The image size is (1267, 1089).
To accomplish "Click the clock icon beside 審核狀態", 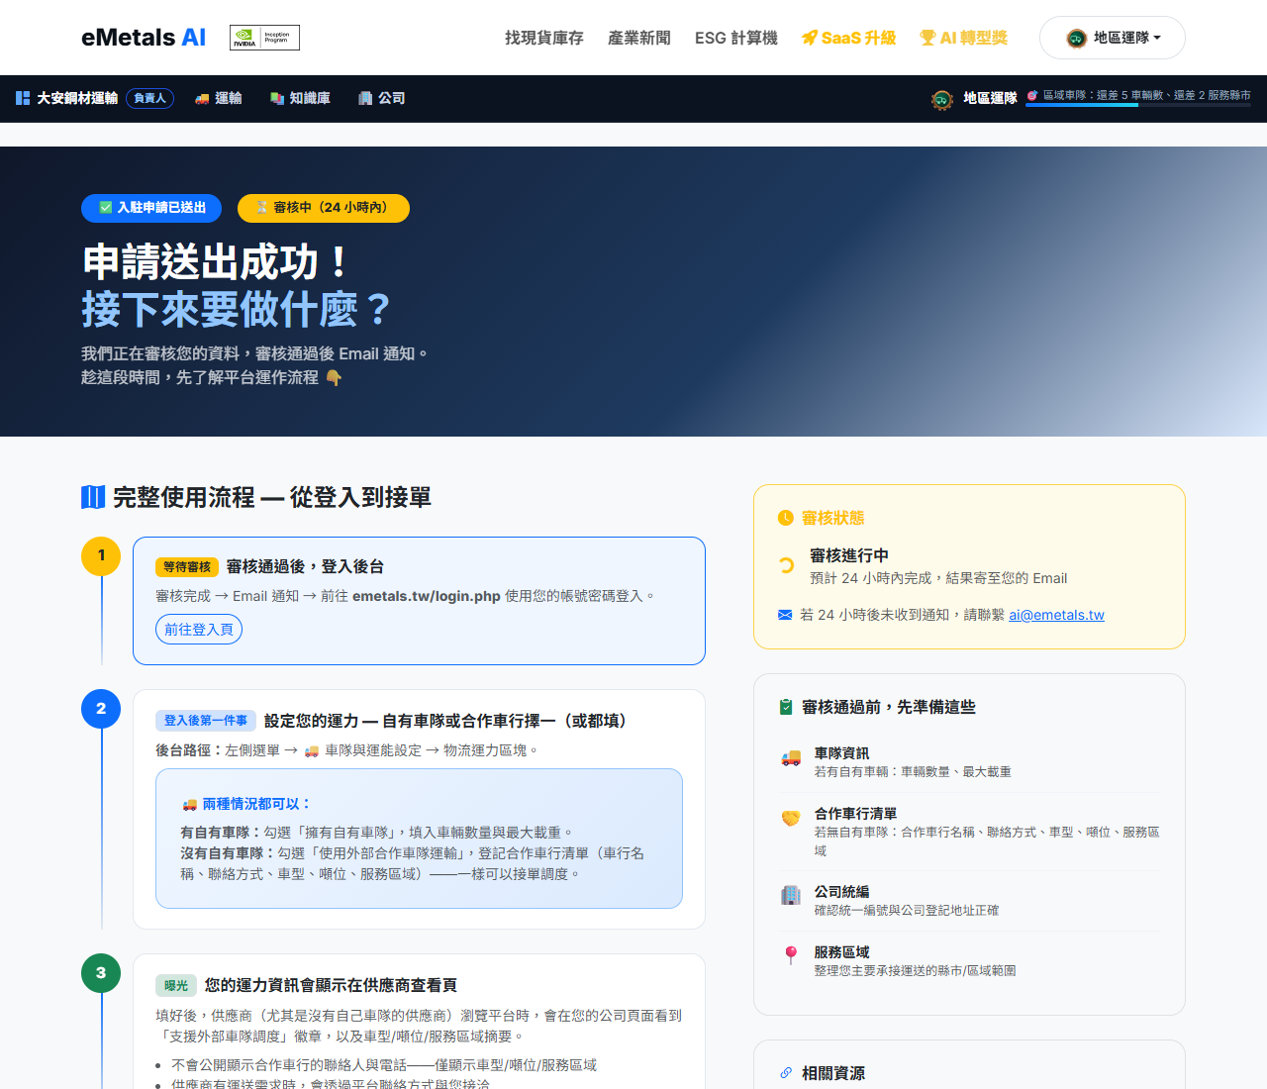I will pyautogui.click(x=786, y=518).
